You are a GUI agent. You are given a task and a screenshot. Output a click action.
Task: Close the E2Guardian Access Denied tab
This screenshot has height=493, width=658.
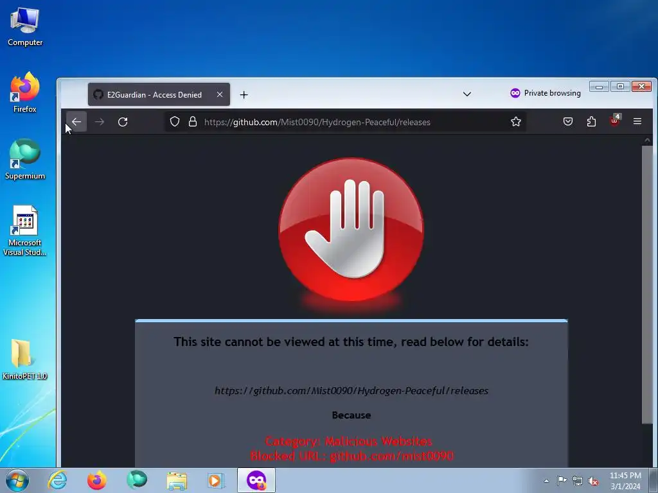[x=220, y=94]
